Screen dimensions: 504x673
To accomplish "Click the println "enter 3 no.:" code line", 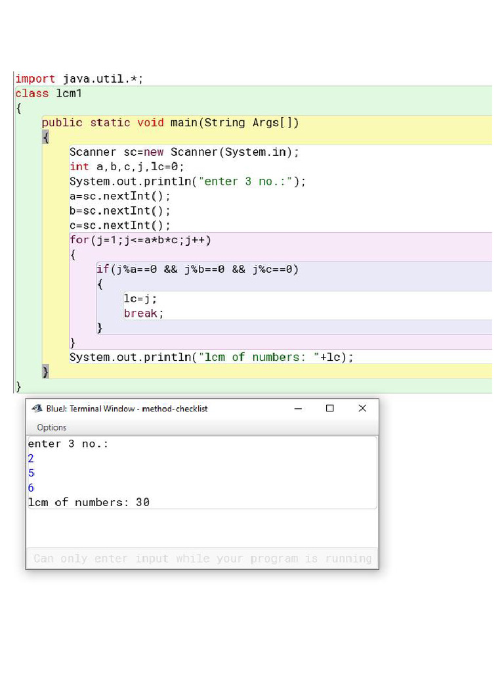I will (x=188, y=181).
